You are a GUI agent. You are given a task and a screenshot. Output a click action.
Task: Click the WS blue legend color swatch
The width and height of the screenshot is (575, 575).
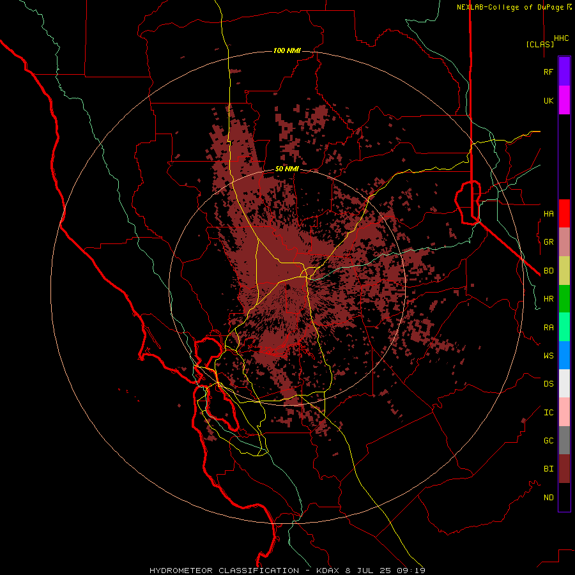[564, 355]
